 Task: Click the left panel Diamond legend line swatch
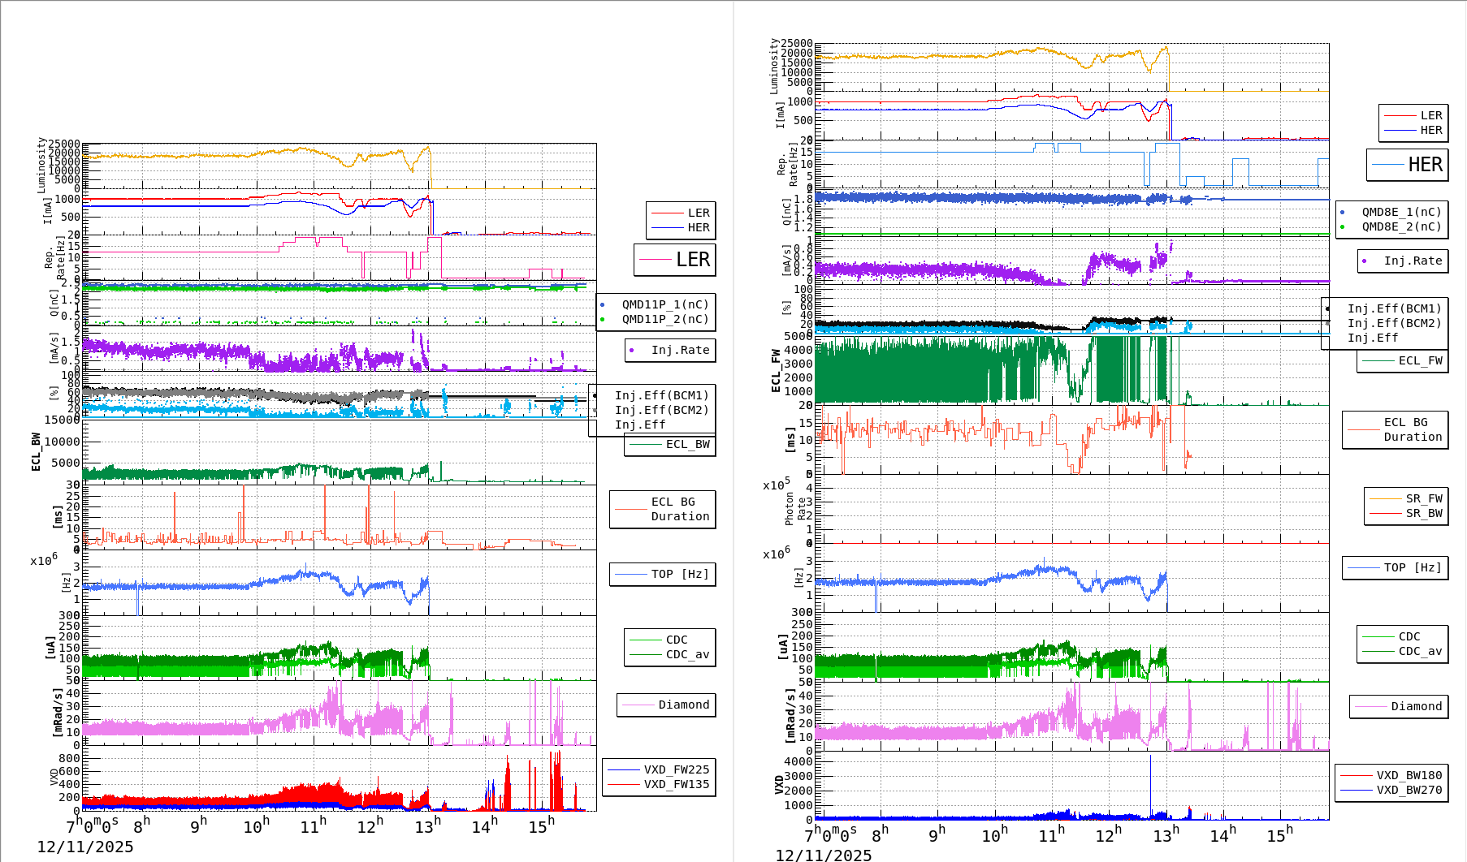click(x=638, y=705)
